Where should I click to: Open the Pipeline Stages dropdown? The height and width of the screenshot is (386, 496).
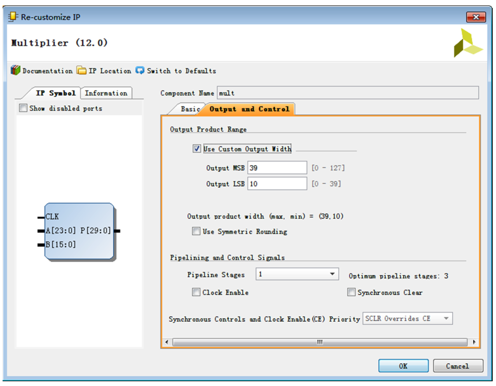click(x=332, y=274)
